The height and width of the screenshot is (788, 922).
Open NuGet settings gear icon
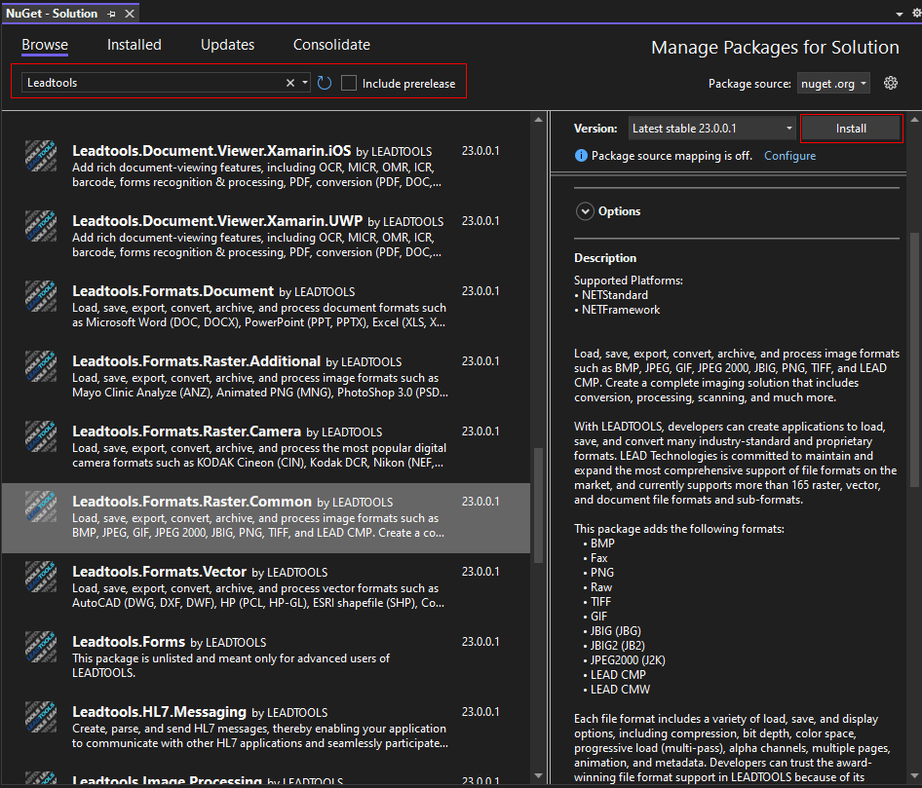click(x=891, y=83)
